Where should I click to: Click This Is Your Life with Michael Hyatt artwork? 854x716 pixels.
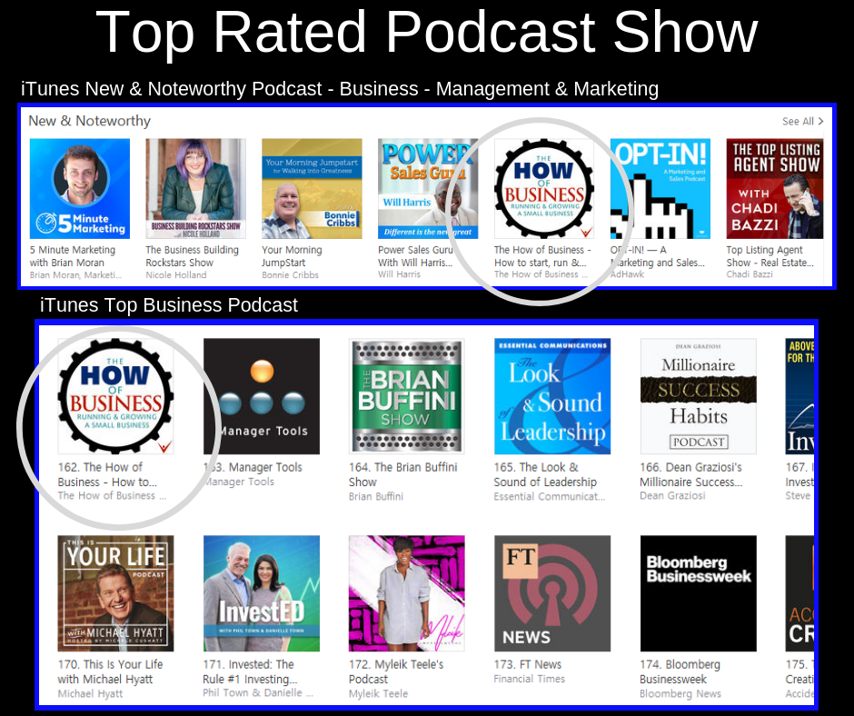coord(115,593)
